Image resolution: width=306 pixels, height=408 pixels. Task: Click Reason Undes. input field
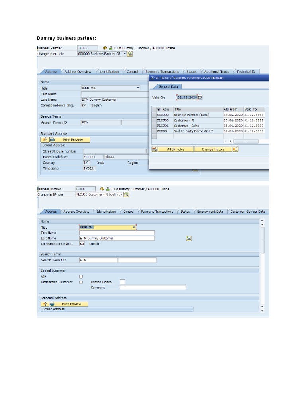(x=122, y=282)
